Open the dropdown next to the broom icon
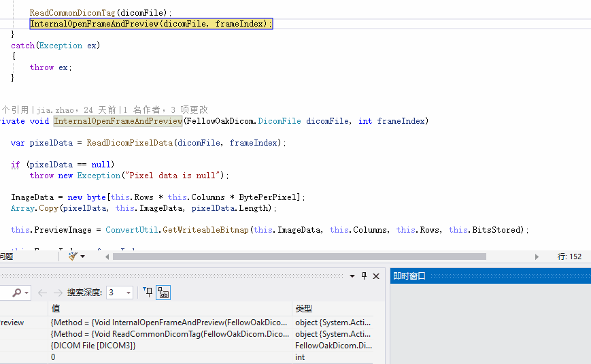This screenshot has height=364, width=591. [83, 257]
